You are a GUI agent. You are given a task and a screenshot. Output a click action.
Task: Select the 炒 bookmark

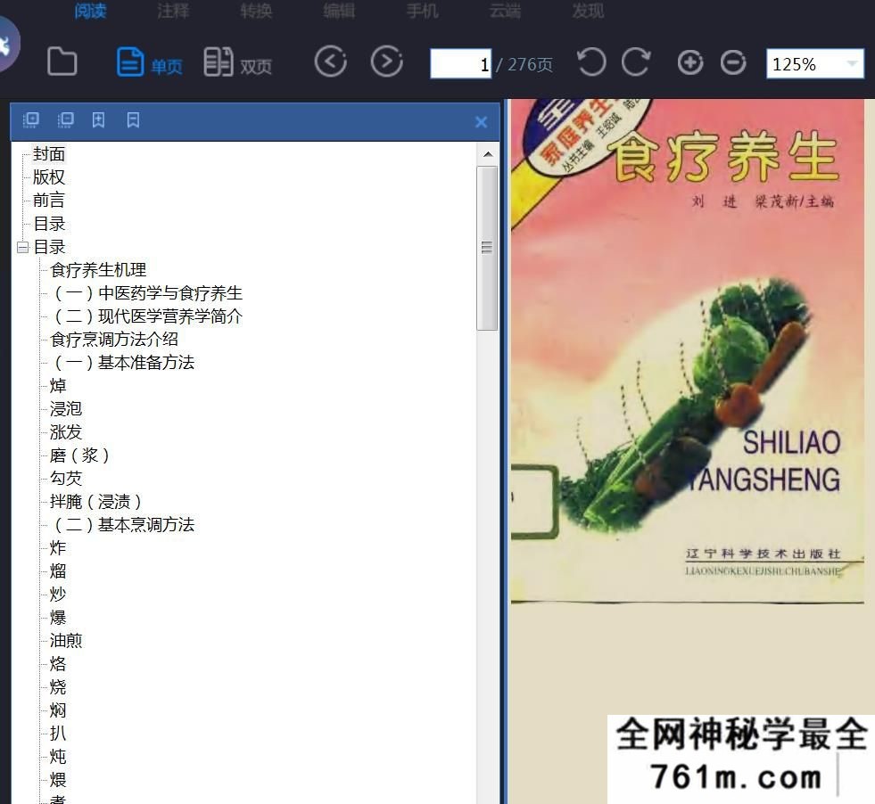coord(58,595)
